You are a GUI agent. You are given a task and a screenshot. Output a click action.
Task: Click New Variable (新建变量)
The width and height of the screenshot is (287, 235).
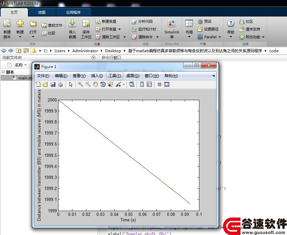coord(106,21)
